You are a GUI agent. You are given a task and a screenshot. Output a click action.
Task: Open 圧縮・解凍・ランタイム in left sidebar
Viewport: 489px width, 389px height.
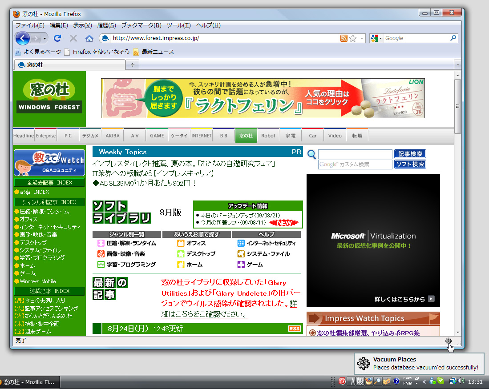pos(44,211)
